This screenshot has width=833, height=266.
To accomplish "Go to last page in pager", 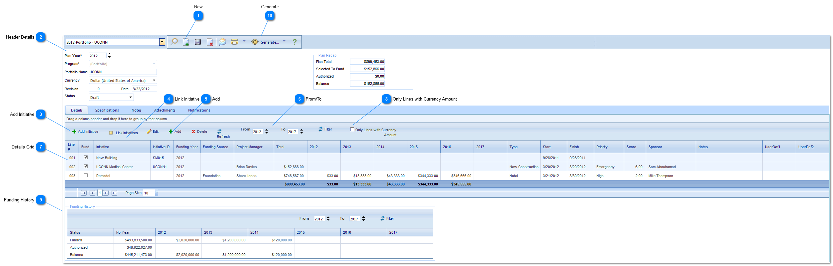I will tap(114, 193).
